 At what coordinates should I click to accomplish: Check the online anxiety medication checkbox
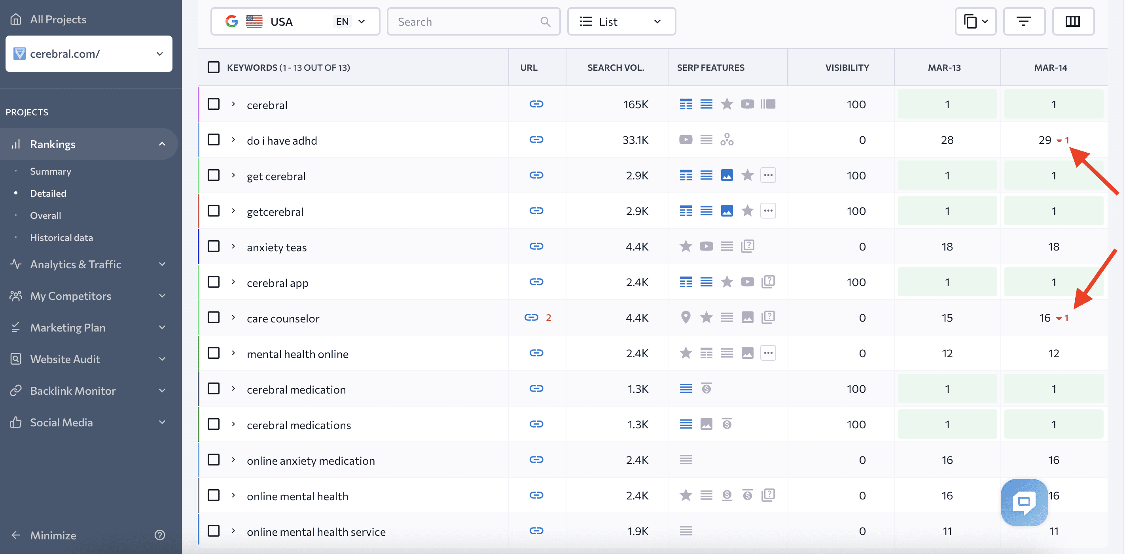pyautogui.click(x=214, y=459)
